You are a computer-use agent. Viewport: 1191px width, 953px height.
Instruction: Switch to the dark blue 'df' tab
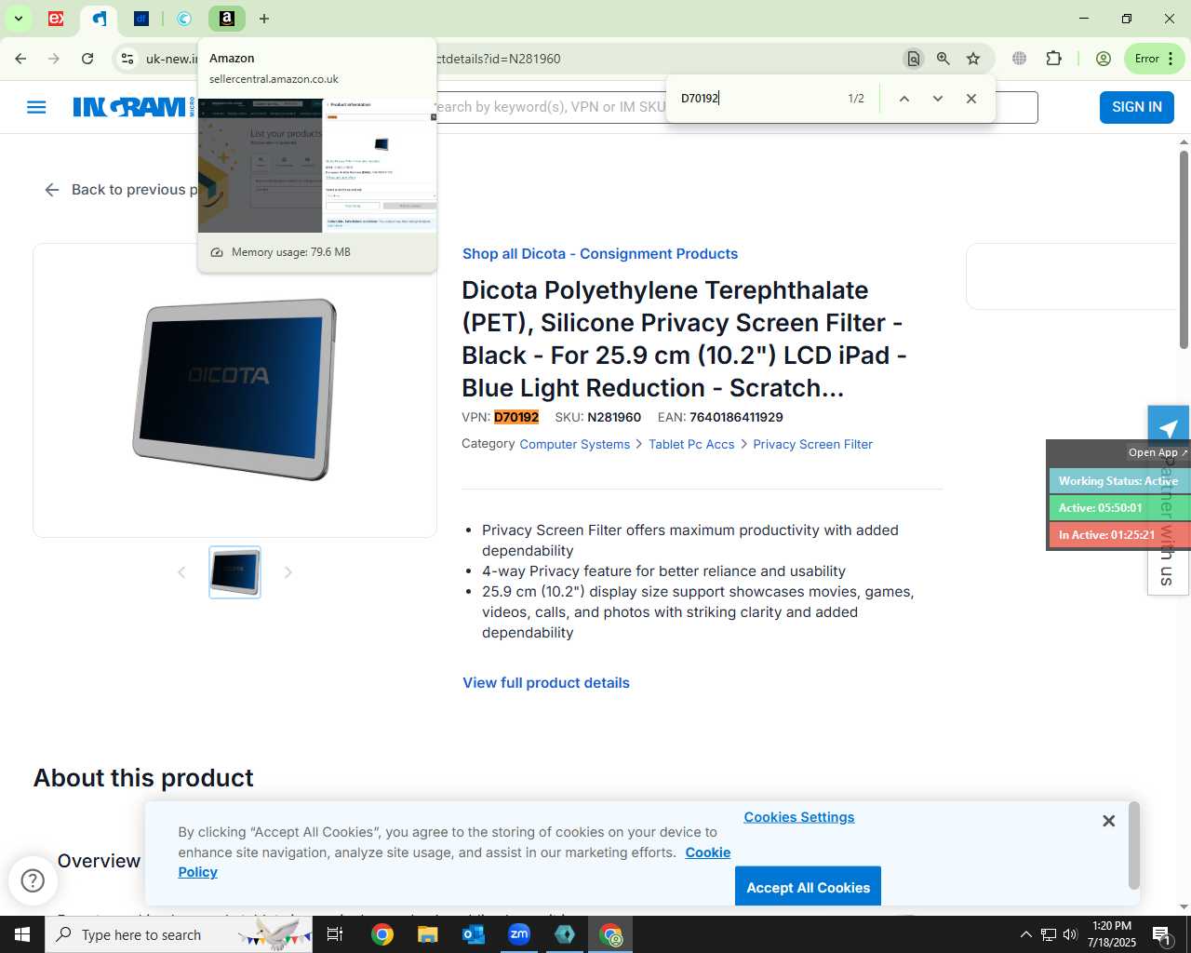[141, 19]
